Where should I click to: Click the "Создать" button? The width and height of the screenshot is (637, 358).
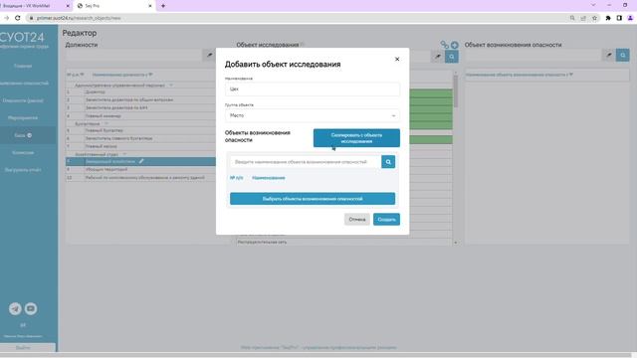point(386,219)
